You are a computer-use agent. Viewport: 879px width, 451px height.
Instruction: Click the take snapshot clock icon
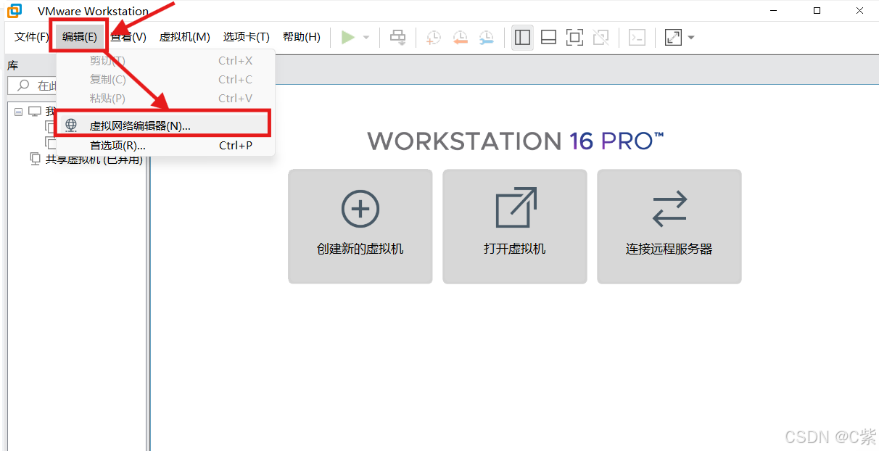click(433, 38)
